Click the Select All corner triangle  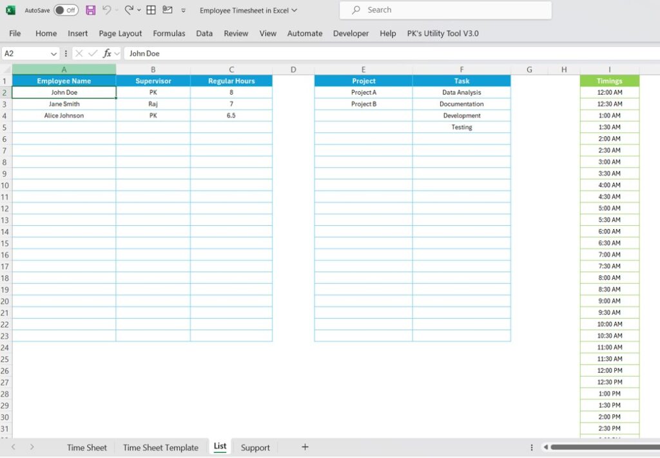coord(6,69)
